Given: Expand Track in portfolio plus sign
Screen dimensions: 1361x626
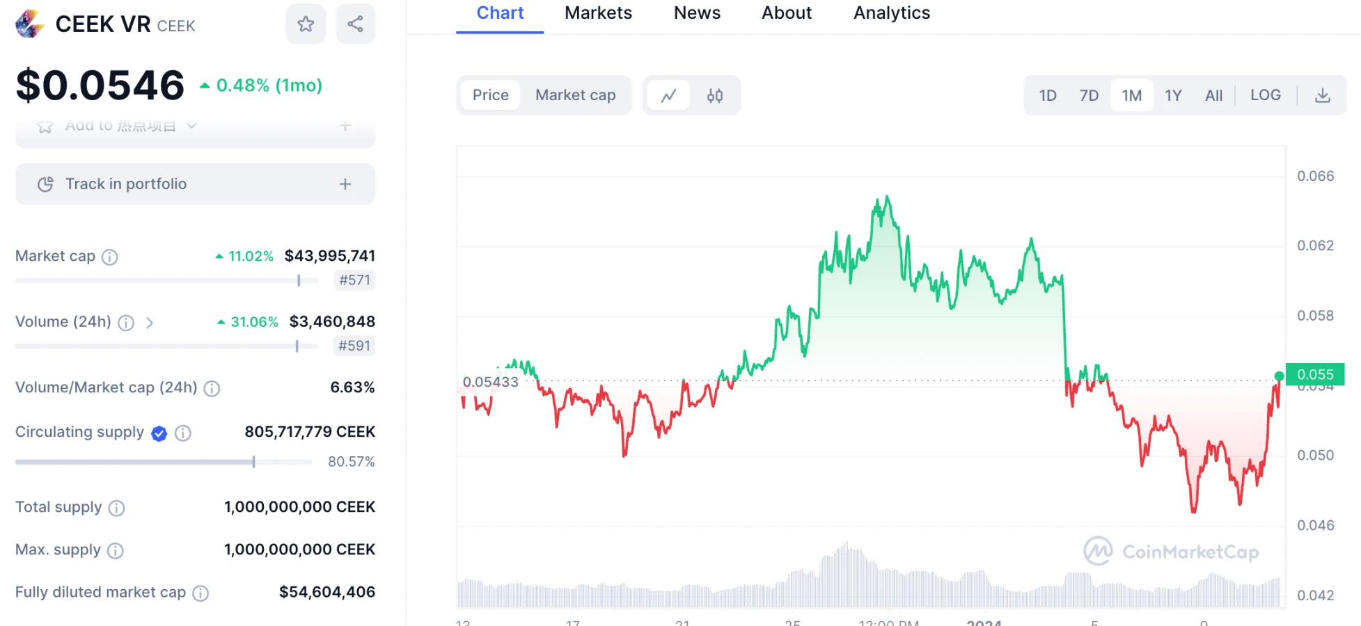Looking at the screenshot, I should coord(345,184).
